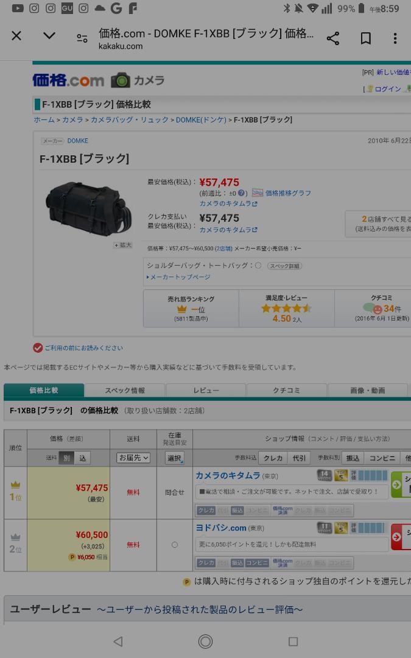
Task: Switch to the レビュー tab
Action: (206, 391)
